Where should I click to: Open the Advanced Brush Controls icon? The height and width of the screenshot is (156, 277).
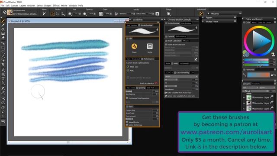click(x=201, y=13)
